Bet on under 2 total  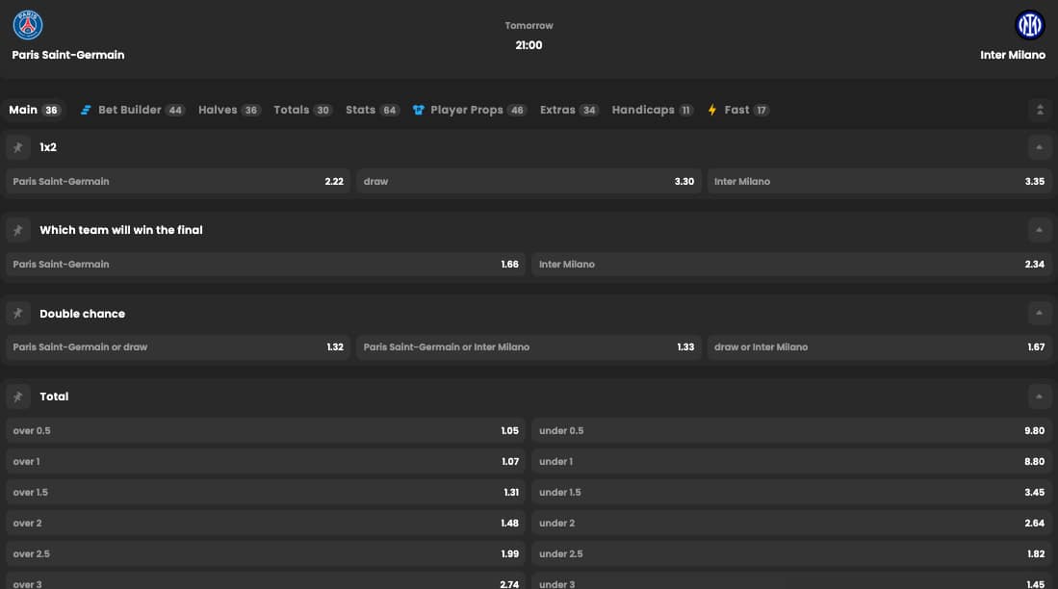[791, 523]
